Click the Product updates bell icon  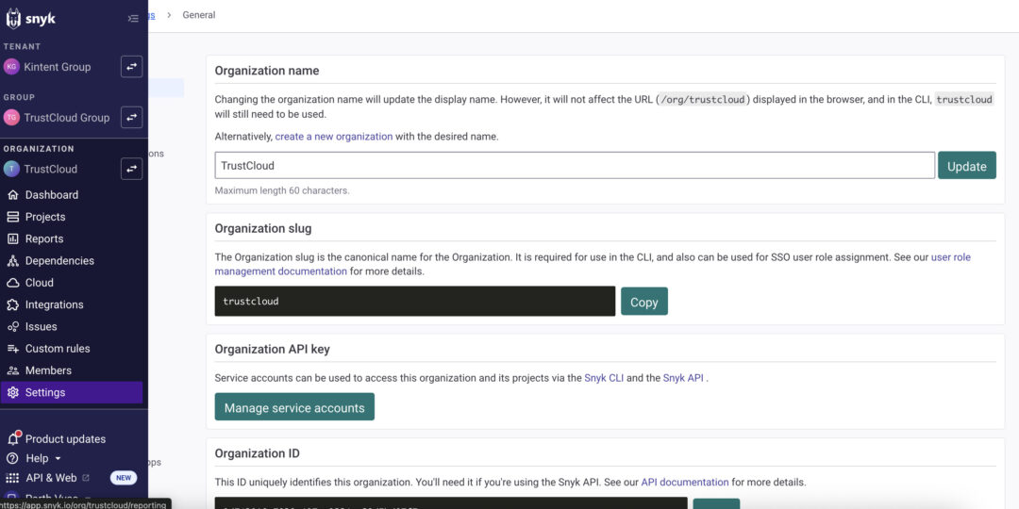(x=13, y=438)
